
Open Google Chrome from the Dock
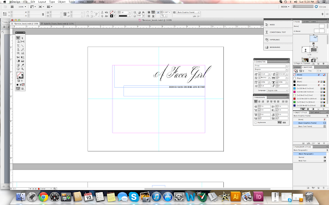[43, 197]
